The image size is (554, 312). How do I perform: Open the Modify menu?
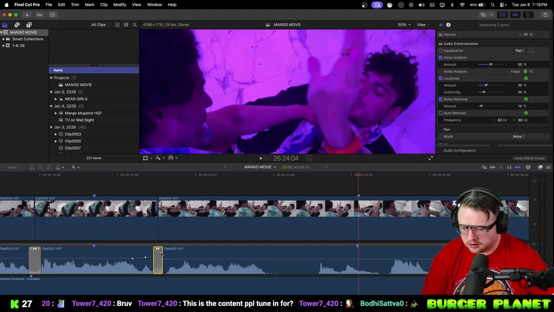pos(119,5)
